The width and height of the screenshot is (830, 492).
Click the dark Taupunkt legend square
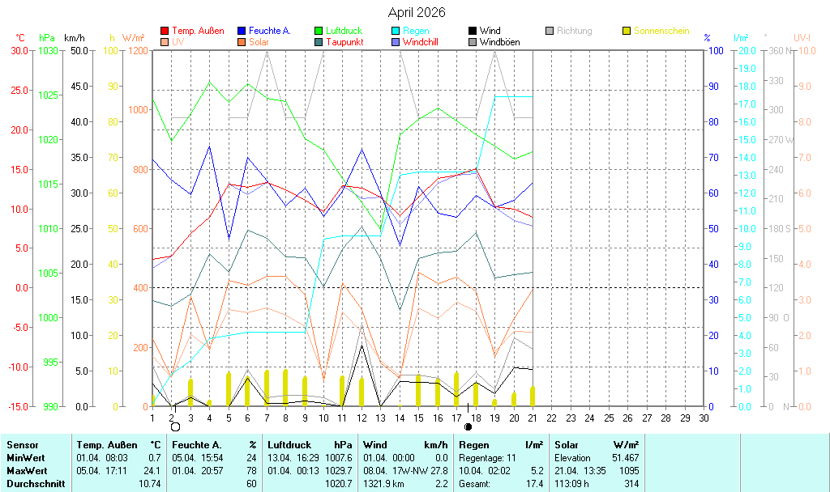319,42
